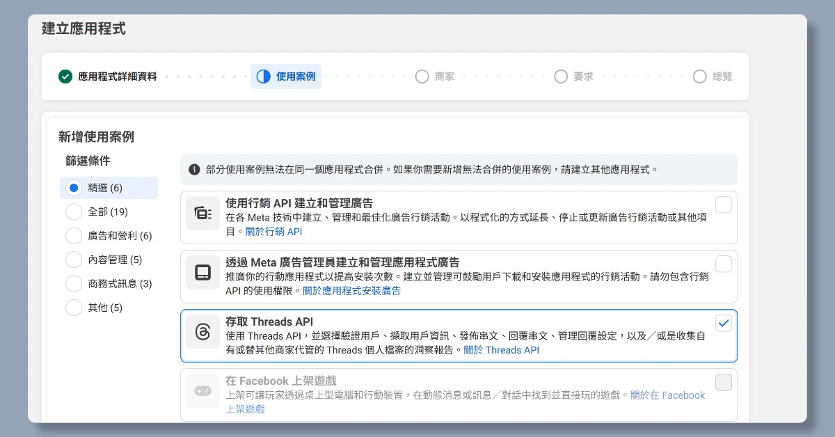
Task: Click the marketing API ads icon
Action: coord(203,214)
